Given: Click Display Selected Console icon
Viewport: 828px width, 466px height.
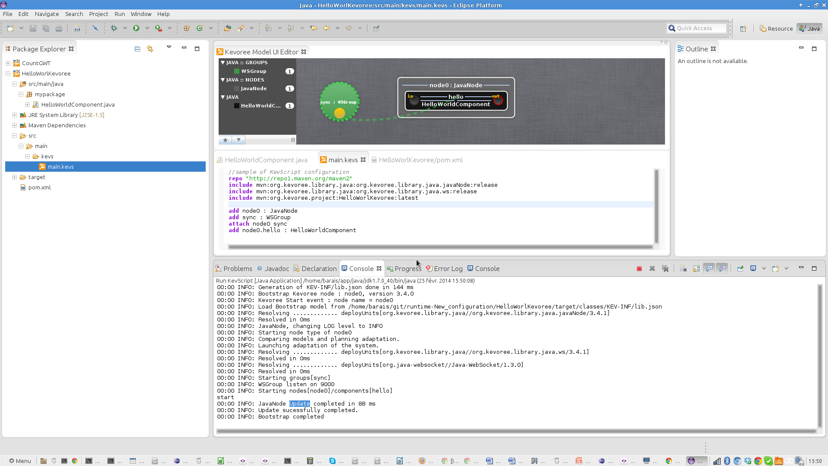Looking at the screenshot, I should (x=753, y=268).
